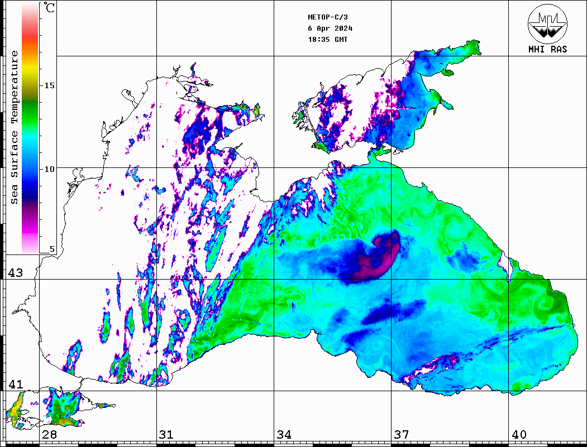Click the latitude label 43
Image resolution: width=587 pixels, height=447 pixels.
point(15,273)
